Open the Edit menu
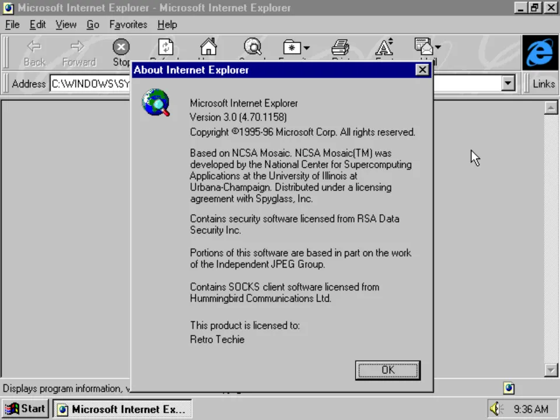Image resolution: width=560 pixels, height=420 pixels. point(37,24)
